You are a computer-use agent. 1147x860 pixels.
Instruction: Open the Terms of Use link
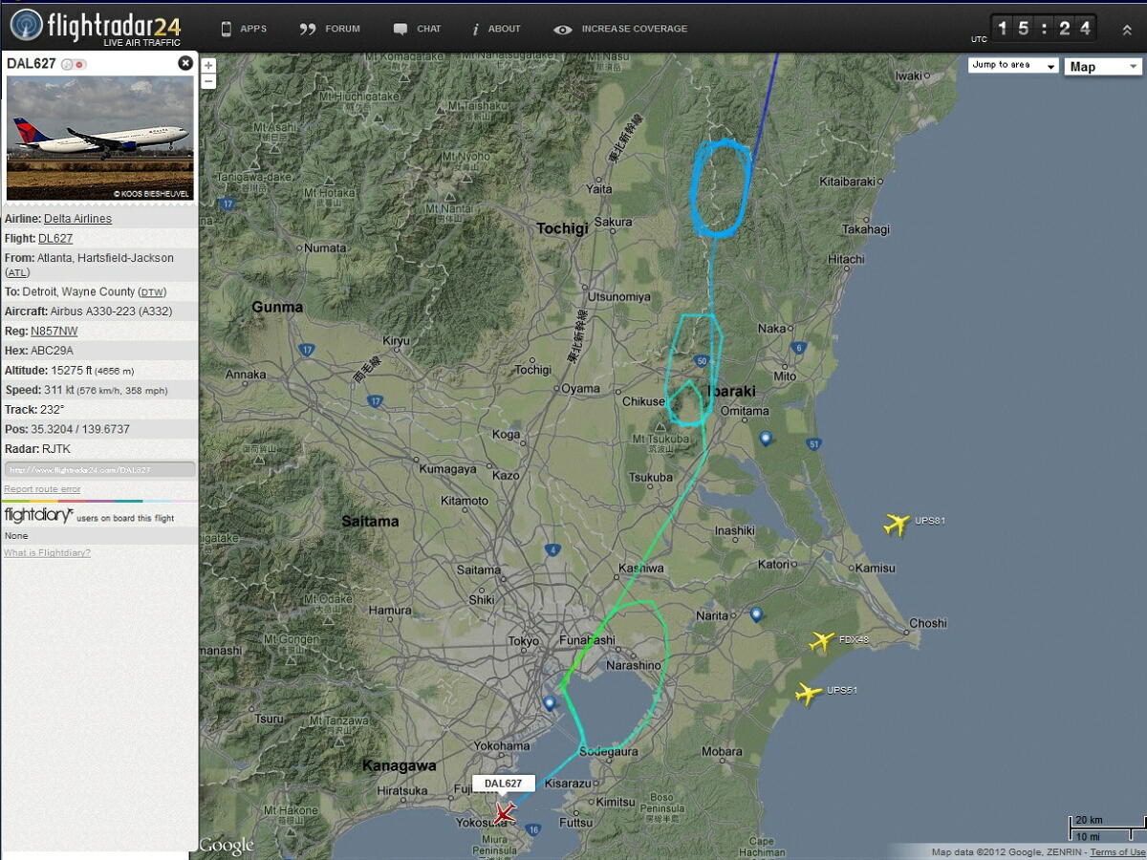tap(1117, 852)
